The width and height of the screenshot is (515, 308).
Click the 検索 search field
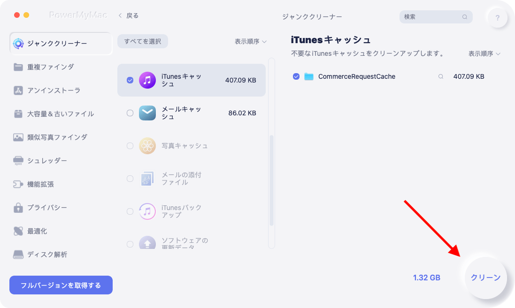[x=432, y=17]
